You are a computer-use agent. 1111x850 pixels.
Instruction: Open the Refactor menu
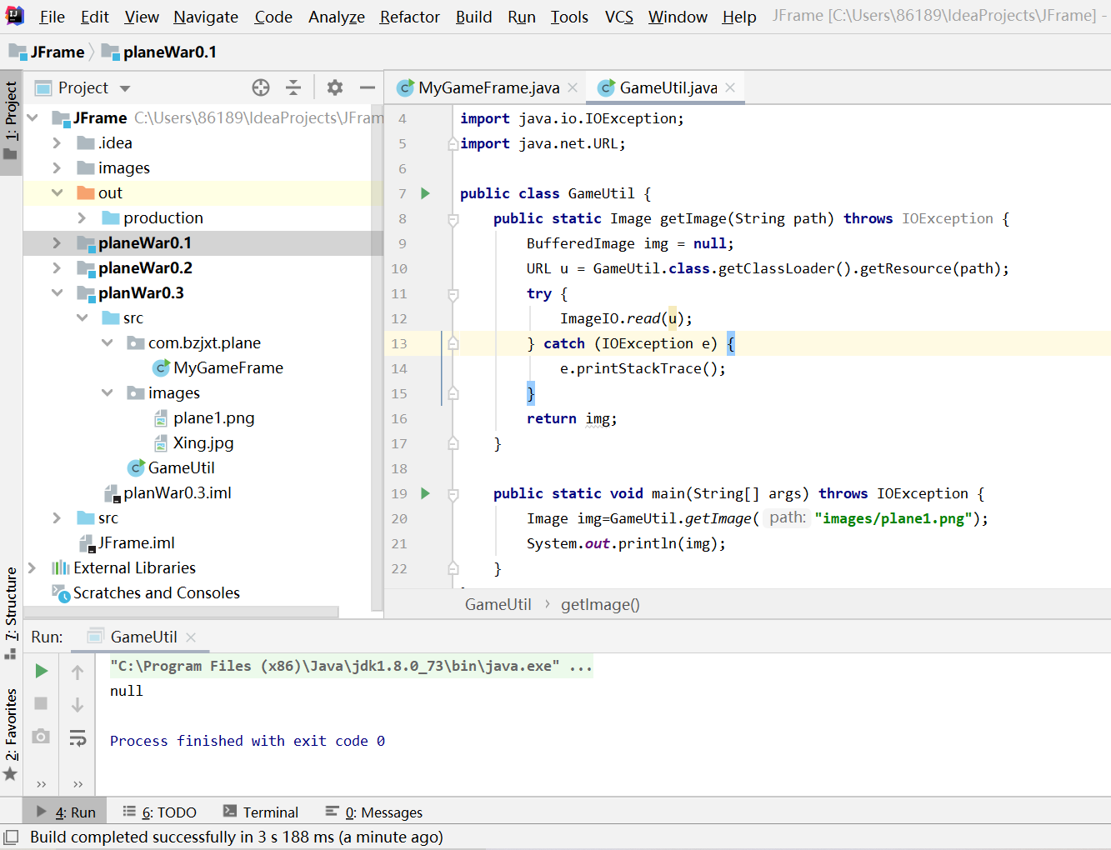[x=409, y=17]
